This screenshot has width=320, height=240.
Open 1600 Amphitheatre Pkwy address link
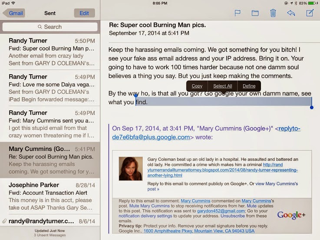[x=199, y=231]
